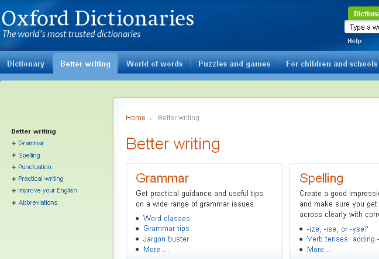Click the Better writing page title
The image size is (379, 259).
173,144
